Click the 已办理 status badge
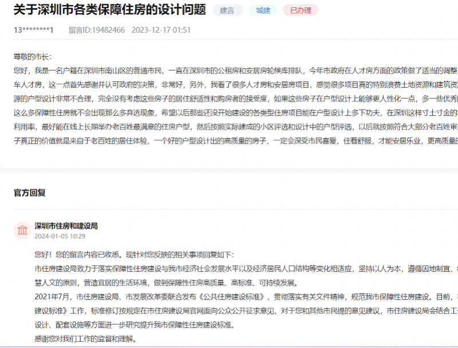The image size is (458, 348). (301, 10)
